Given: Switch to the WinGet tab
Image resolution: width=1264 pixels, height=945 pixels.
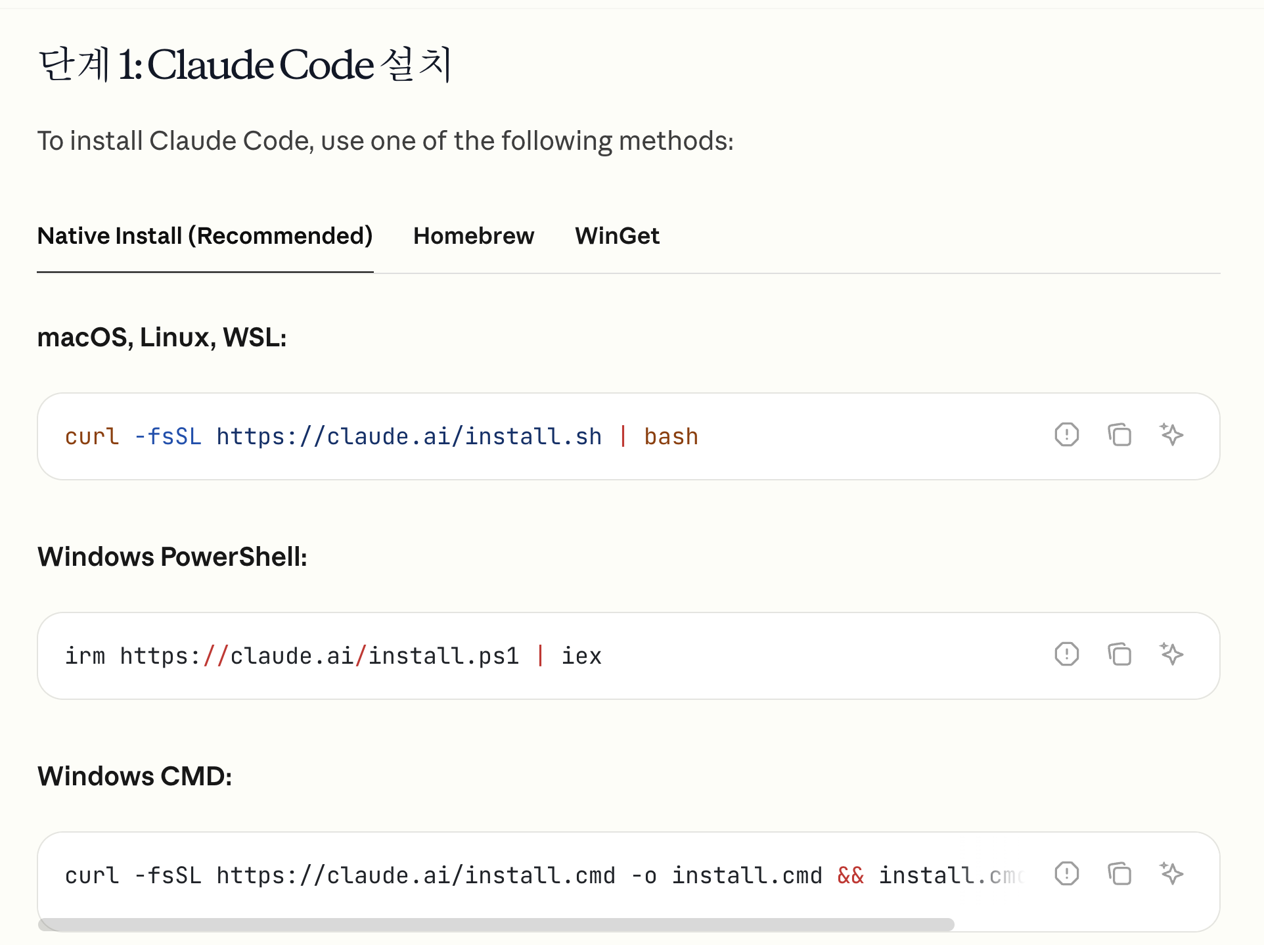Looking at the screenshot, I should (617, 236).
